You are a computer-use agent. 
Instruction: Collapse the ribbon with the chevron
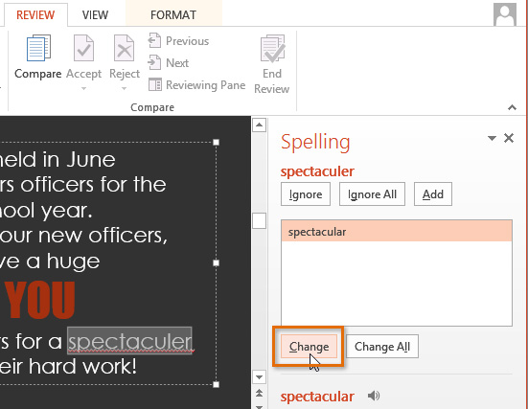click(512, 107)
